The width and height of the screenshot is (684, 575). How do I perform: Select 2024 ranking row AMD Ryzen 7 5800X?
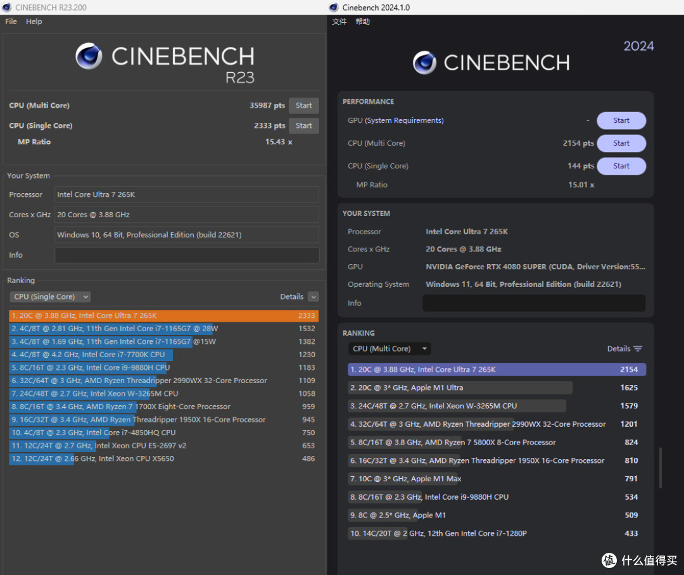click(497, 443)
